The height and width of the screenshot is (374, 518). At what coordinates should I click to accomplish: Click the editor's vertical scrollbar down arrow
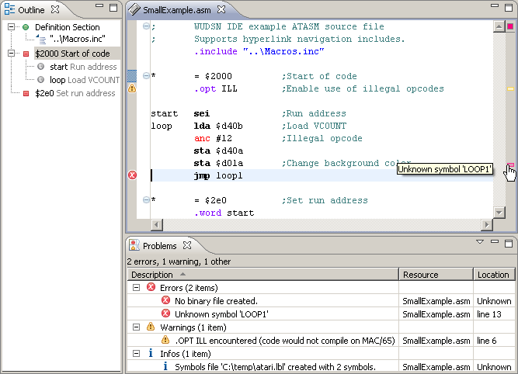coord(498,213)
